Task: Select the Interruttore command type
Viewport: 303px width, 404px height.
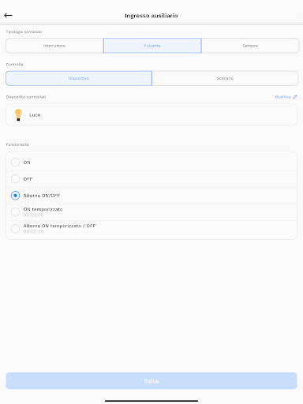Action: tap(54, 46)
